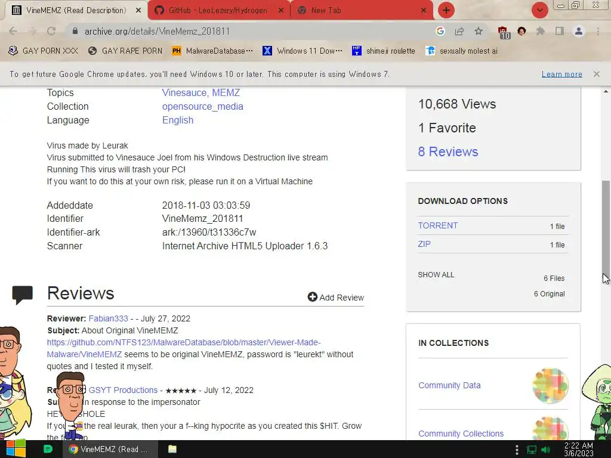Viewport: 611px width, 458px height.
Task: Open the MalwareDatabase bookmark
Action: tap(212, 51)
